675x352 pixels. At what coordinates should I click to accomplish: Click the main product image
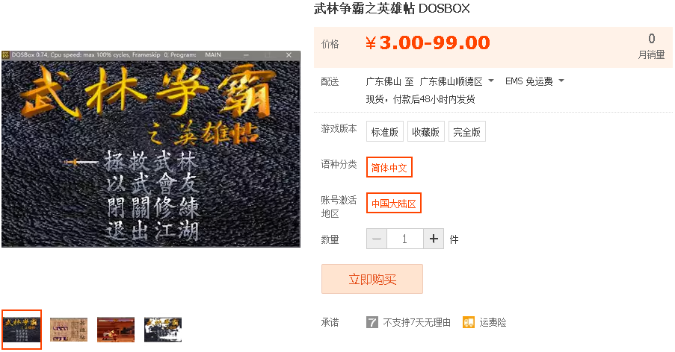(151, 148)
